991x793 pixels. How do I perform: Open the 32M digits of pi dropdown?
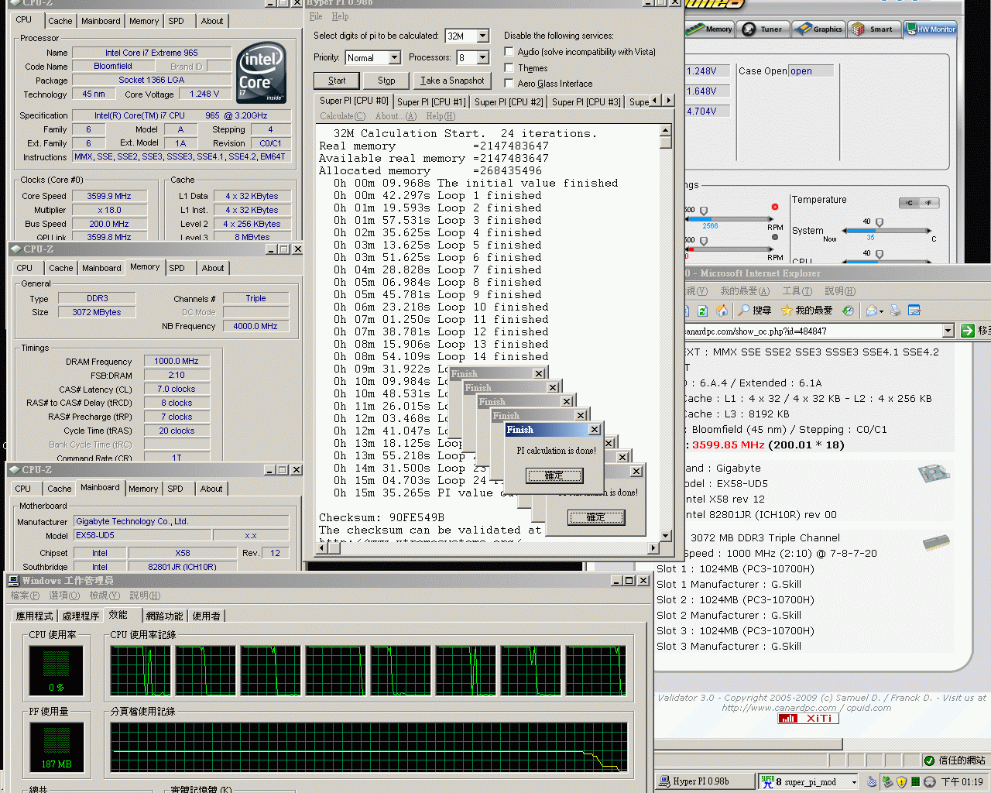[x=483, y=36]
